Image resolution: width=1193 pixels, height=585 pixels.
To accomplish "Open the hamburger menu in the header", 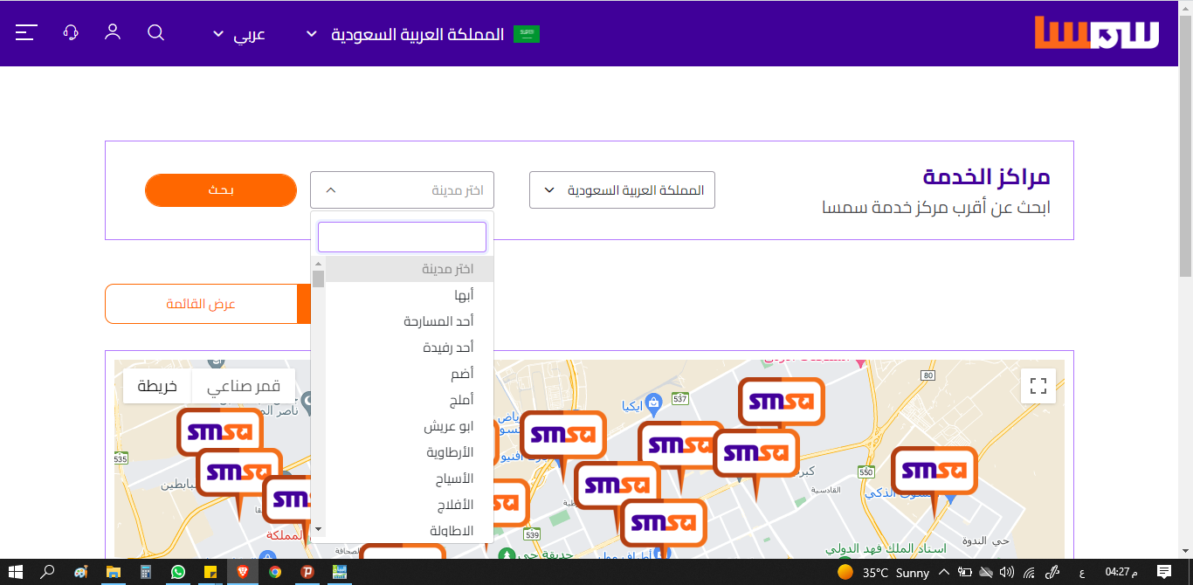I will click(x=26, y=32).
